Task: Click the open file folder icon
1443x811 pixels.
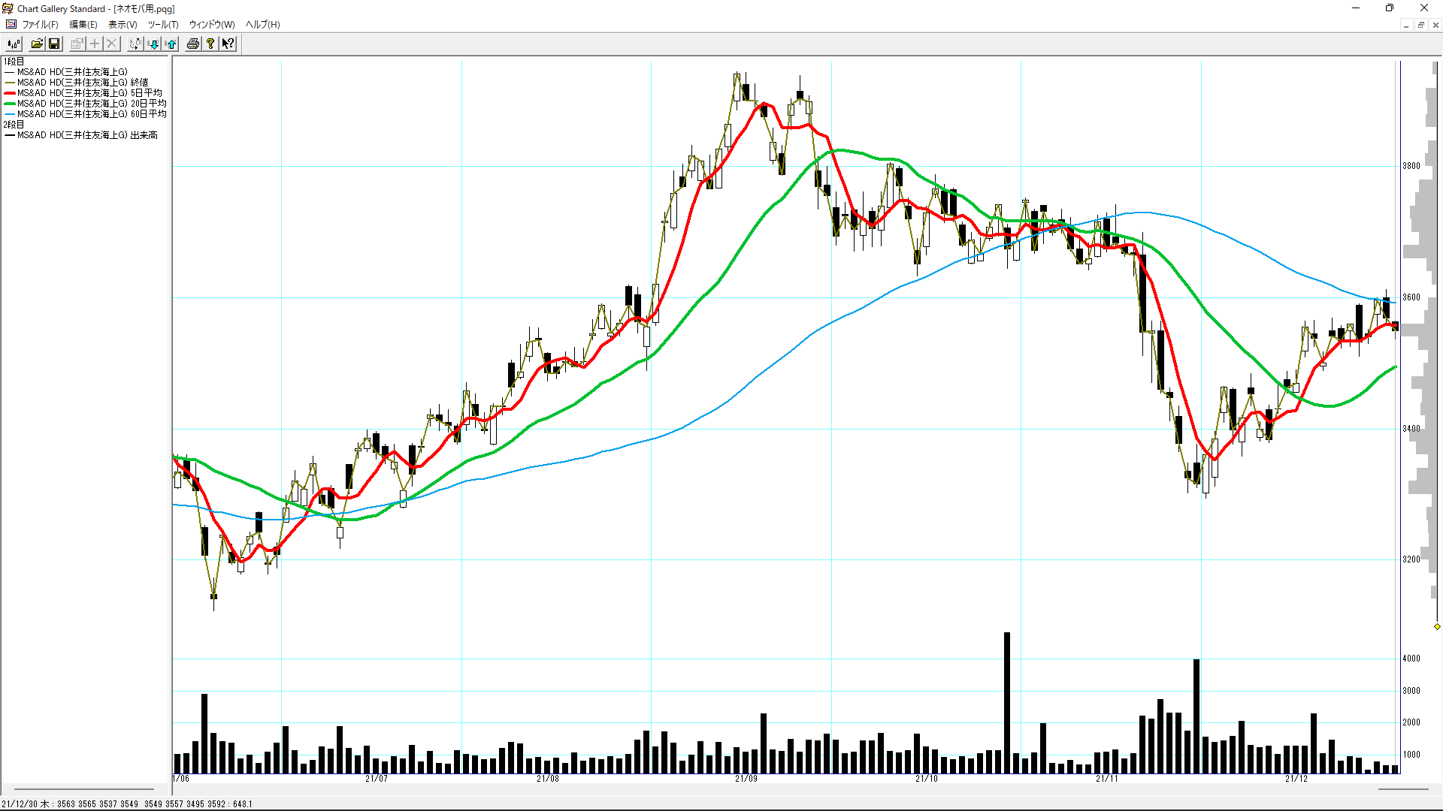Action: click(37, 44)
